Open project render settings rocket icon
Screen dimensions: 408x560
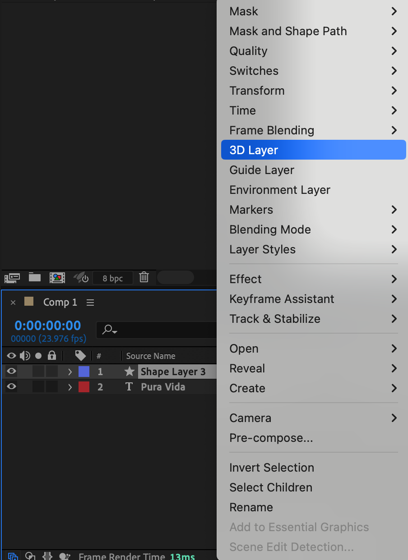click(x=81, y=277)
